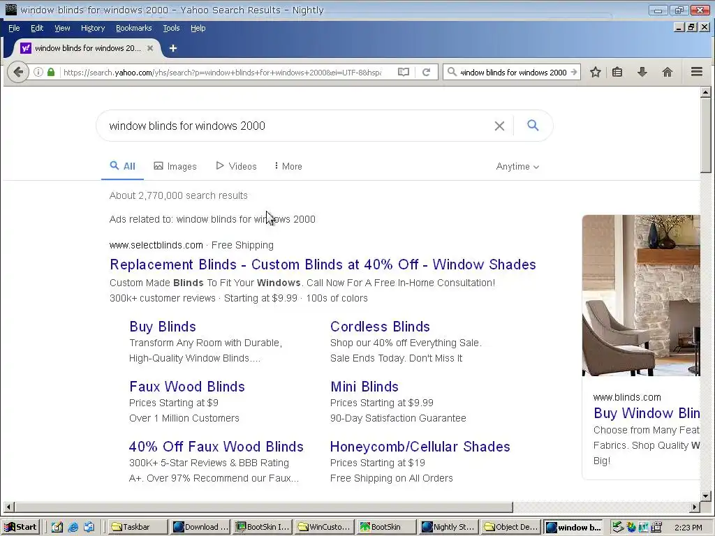Click the vertical scrollbar up arrow
This screenshot has height=536, width=715.
pos(705,93)
